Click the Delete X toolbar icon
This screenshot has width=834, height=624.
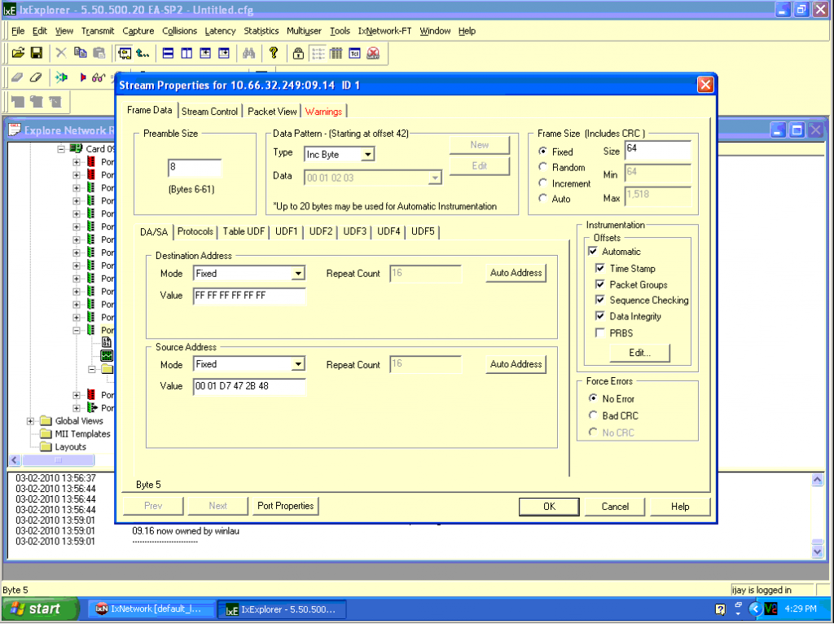[x=61, y=53]
